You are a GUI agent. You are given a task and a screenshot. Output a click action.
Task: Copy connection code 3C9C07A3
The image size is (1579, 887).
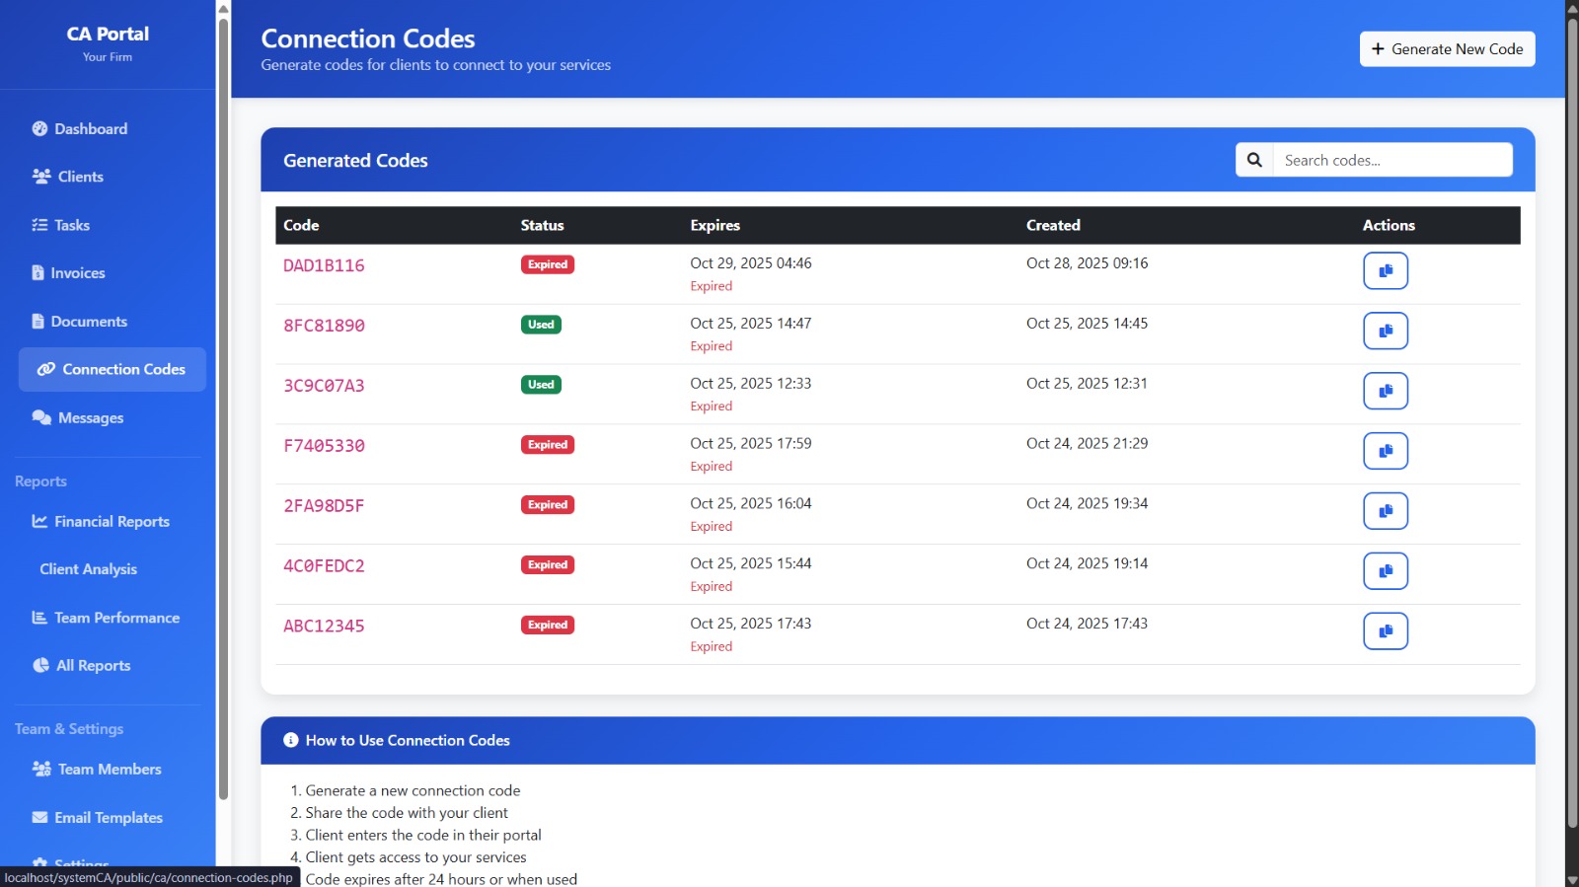pyautogui.click(x=1385, y=391)
